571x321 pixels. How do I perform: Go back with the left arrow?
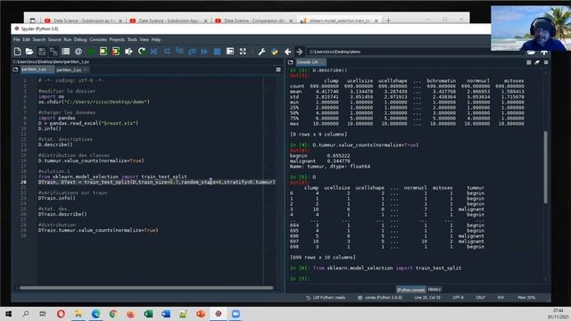coord(287,52)
